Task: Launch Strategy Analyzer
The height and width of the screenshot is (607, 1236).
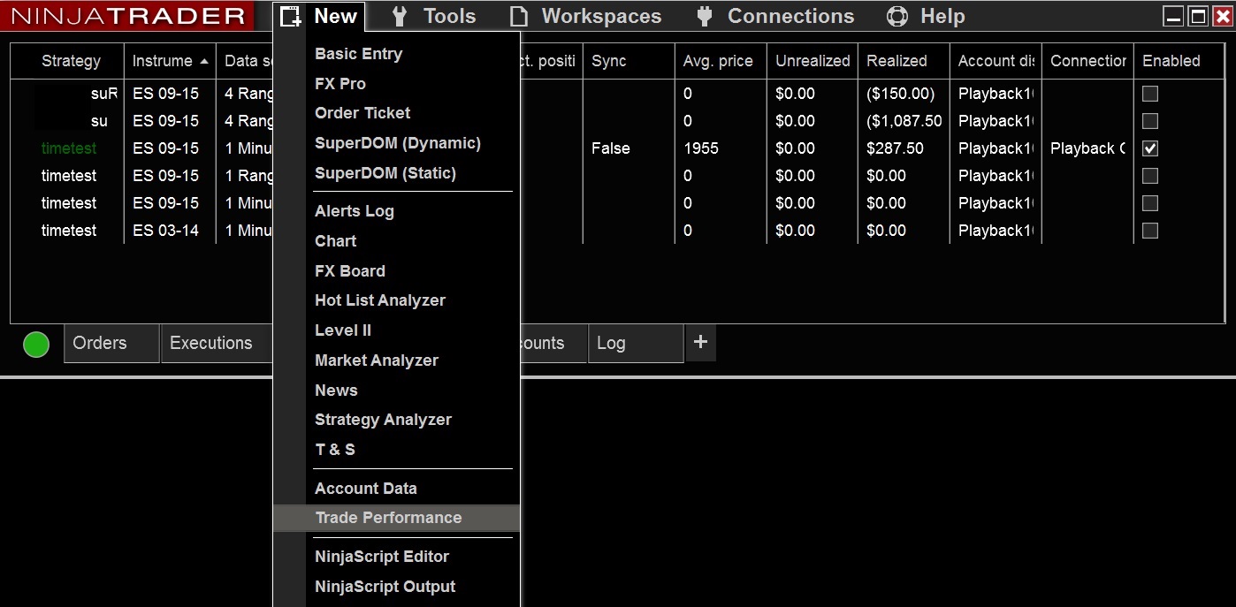Action: pyautogui.click(x=383, y=420)
